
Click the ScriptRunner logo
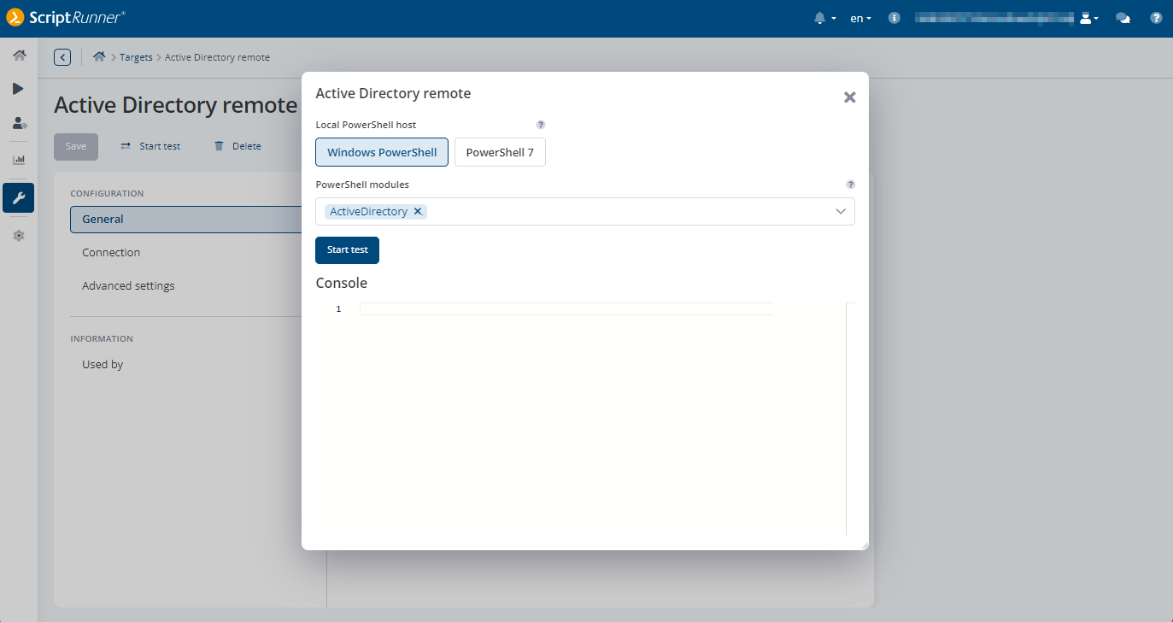(x=66, y=17)
